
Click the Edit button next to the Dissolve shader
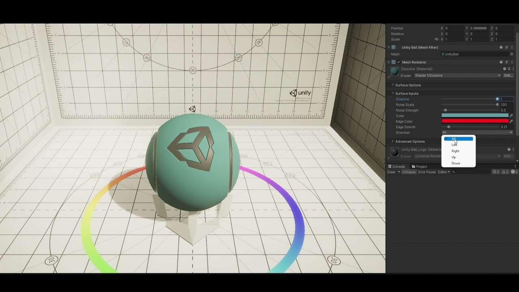pos(508,75)
